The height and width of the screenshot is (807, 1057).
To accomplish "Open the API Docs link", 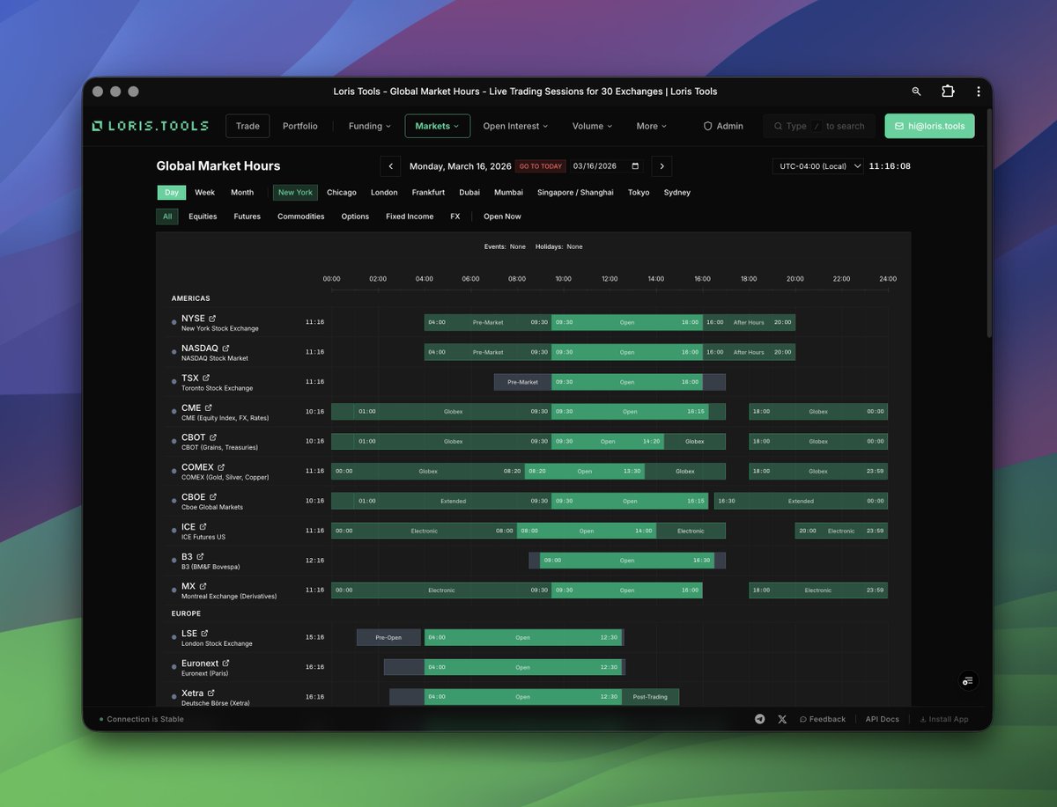I will [x=883, y=719].
